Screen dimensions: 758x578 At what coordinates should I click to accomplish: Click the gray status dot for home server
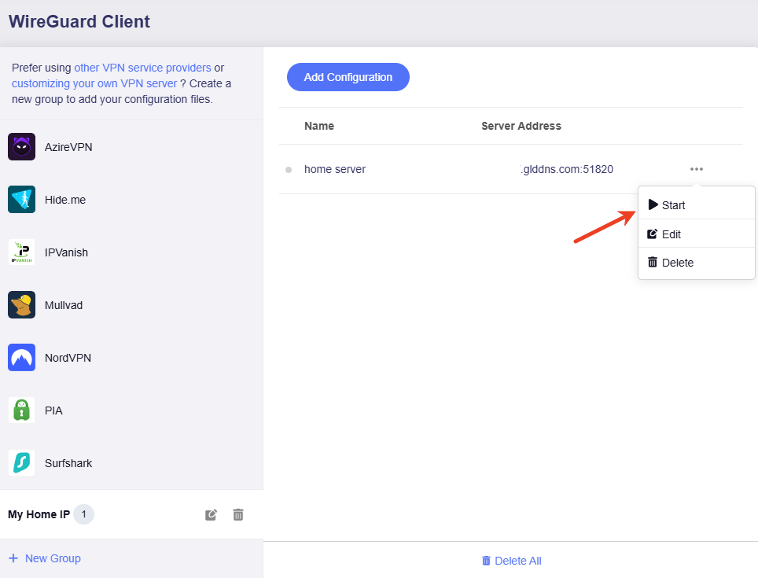click(289, 170)
